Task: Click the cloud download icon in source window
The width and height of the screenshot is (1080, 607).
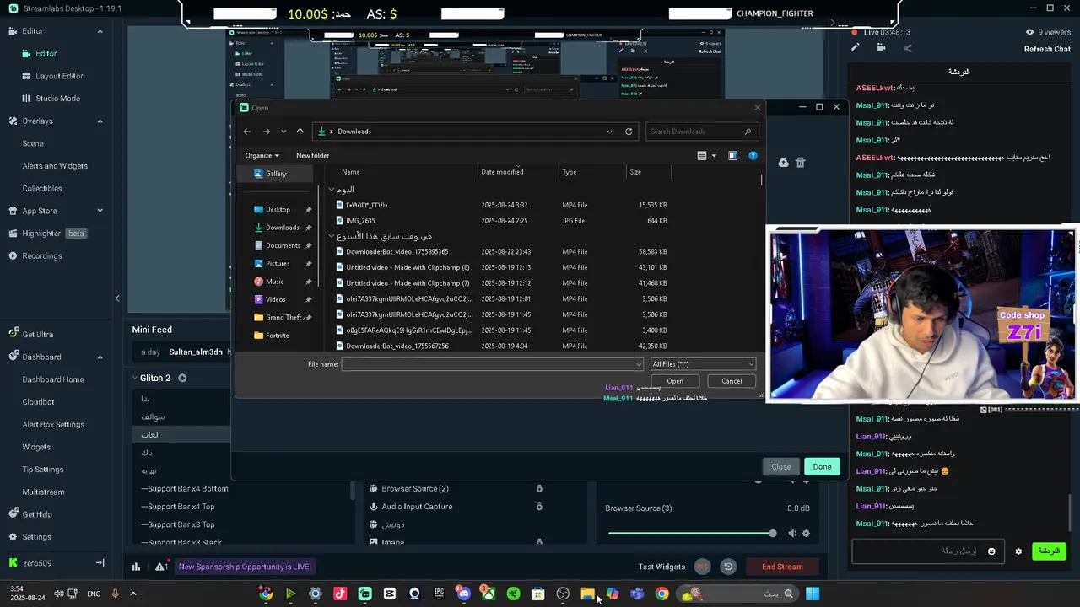Action: pos(784,163)
